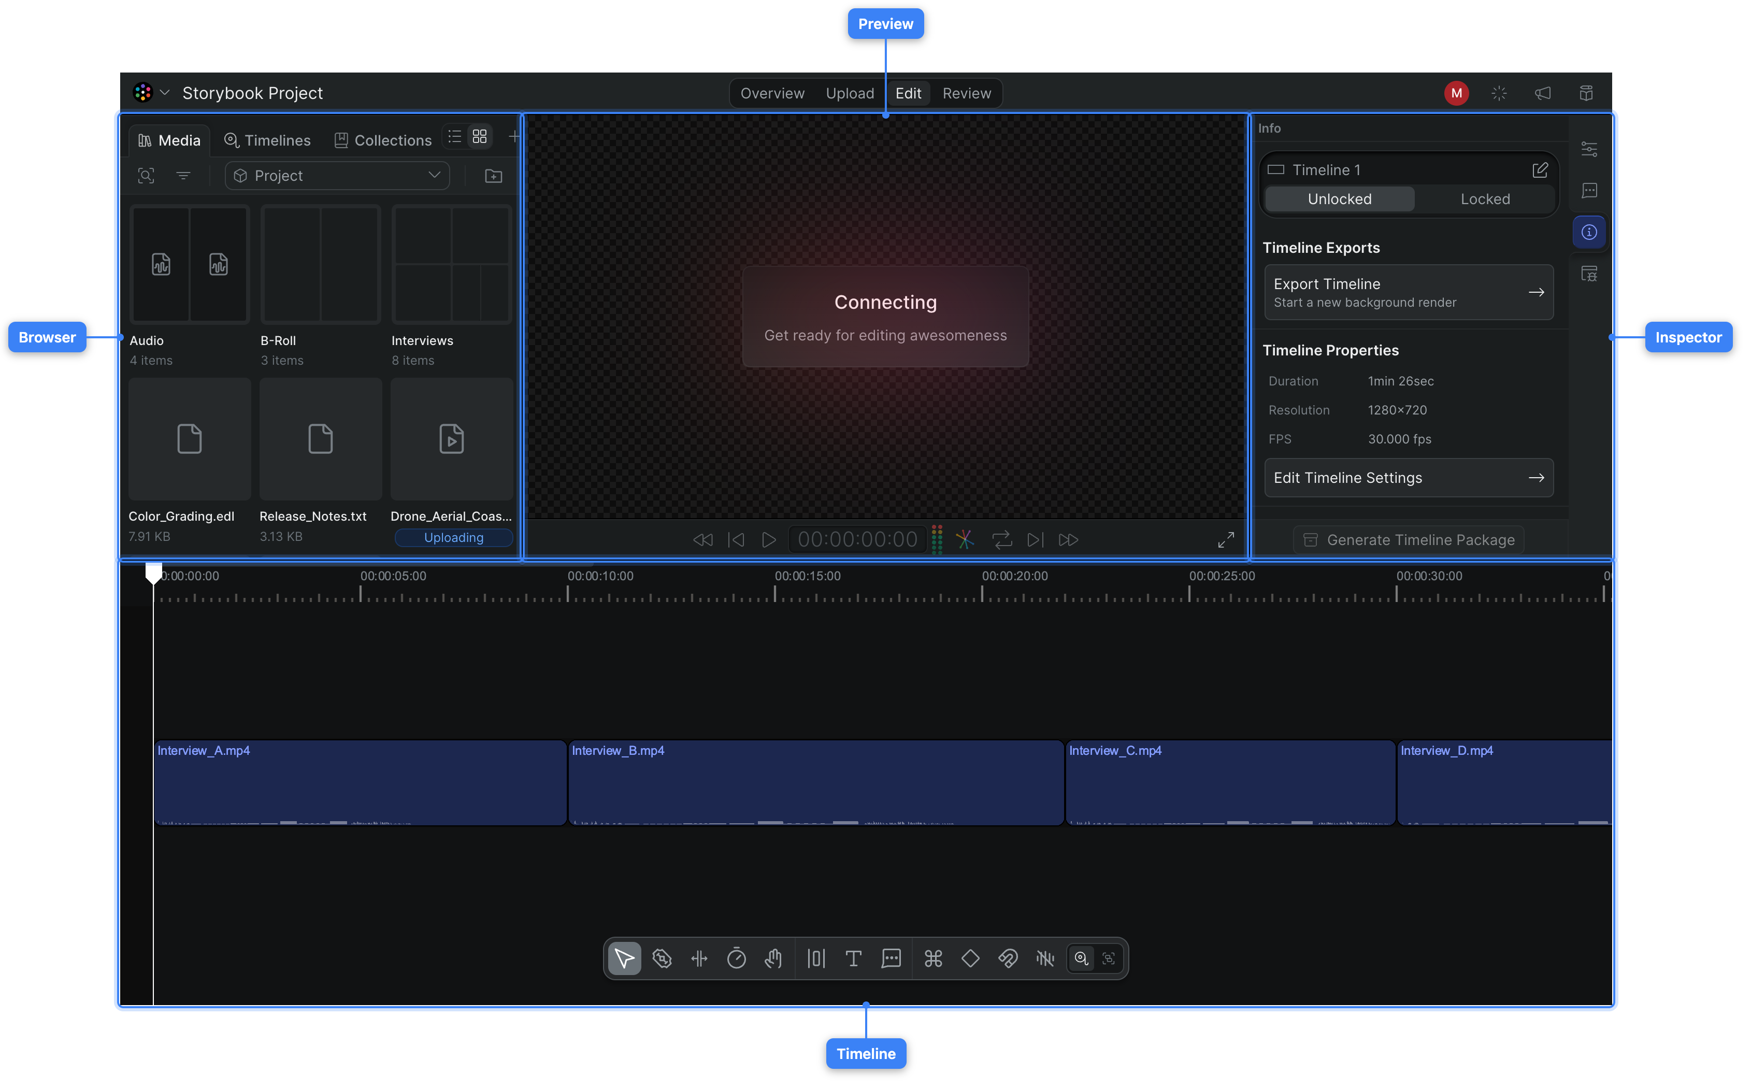Open the B-Roll folder thumbnail
Screen dimensions: 1751x1088
(321, 265)
